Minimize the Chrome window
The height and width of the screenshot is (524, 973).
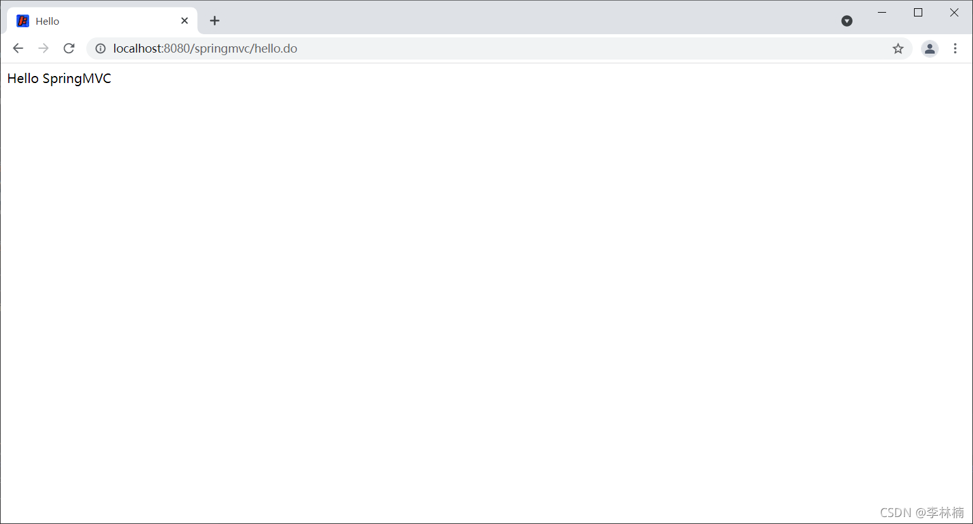882,12
